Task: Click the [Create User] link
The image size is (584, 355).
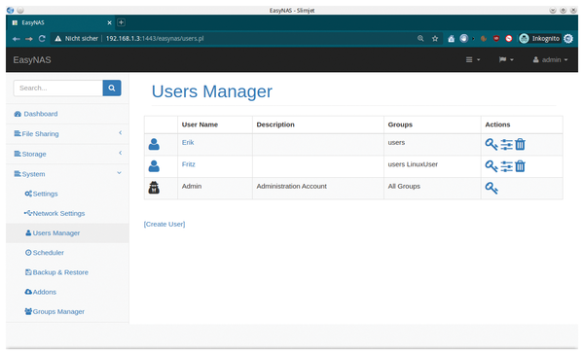Action: (x=164, y=224)
